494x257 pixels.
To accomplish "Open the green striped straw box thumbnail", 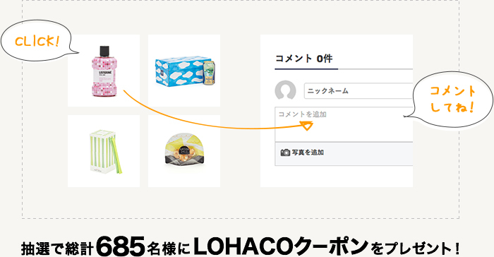I will point(104,151).
